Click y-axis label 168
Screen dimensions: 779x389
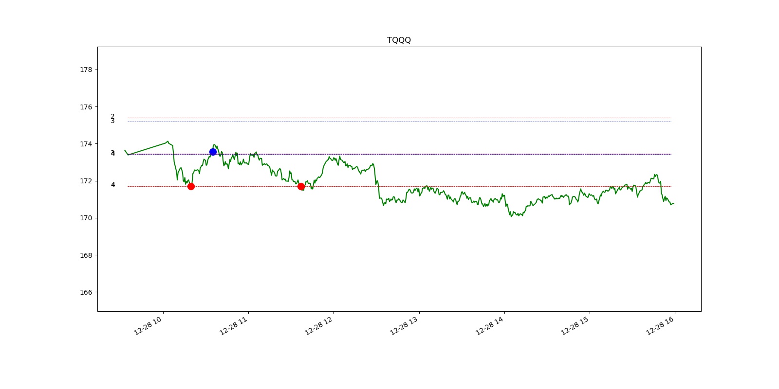(86, 255)
